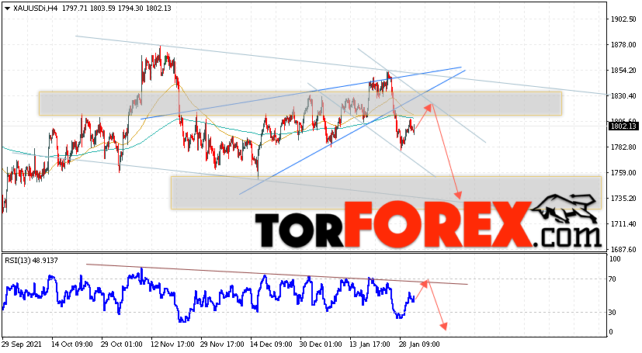Select the 1854.20 price axis label
This screenshot has width=642, height=353.
[623, 71]
